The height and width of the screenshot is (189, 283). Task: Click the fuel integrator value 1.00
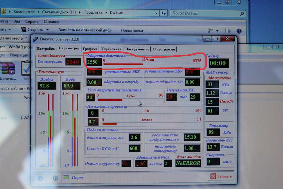click(x=192, y=149)
